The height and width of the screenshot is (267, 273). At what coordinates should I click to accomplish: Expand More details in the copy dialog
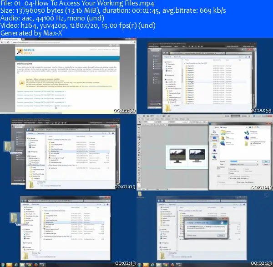pos(192,236)
